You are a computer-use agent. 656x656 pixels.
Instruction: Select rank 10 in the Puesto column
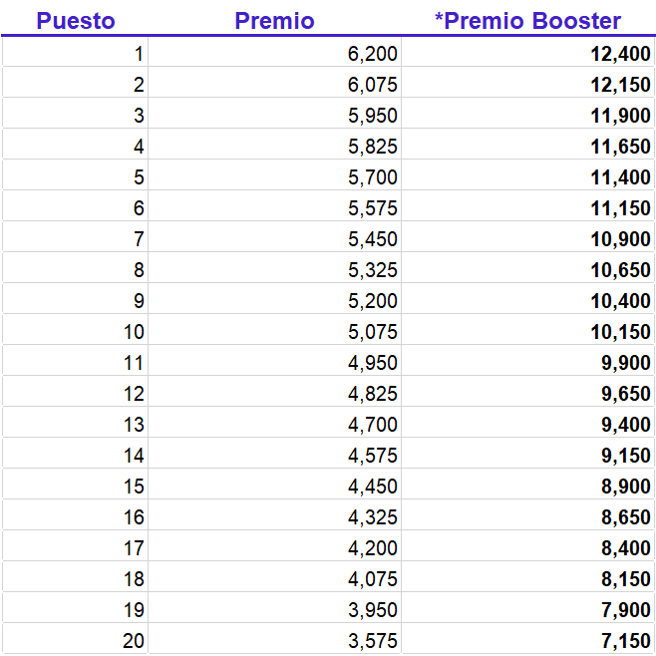tap(76, 330)
